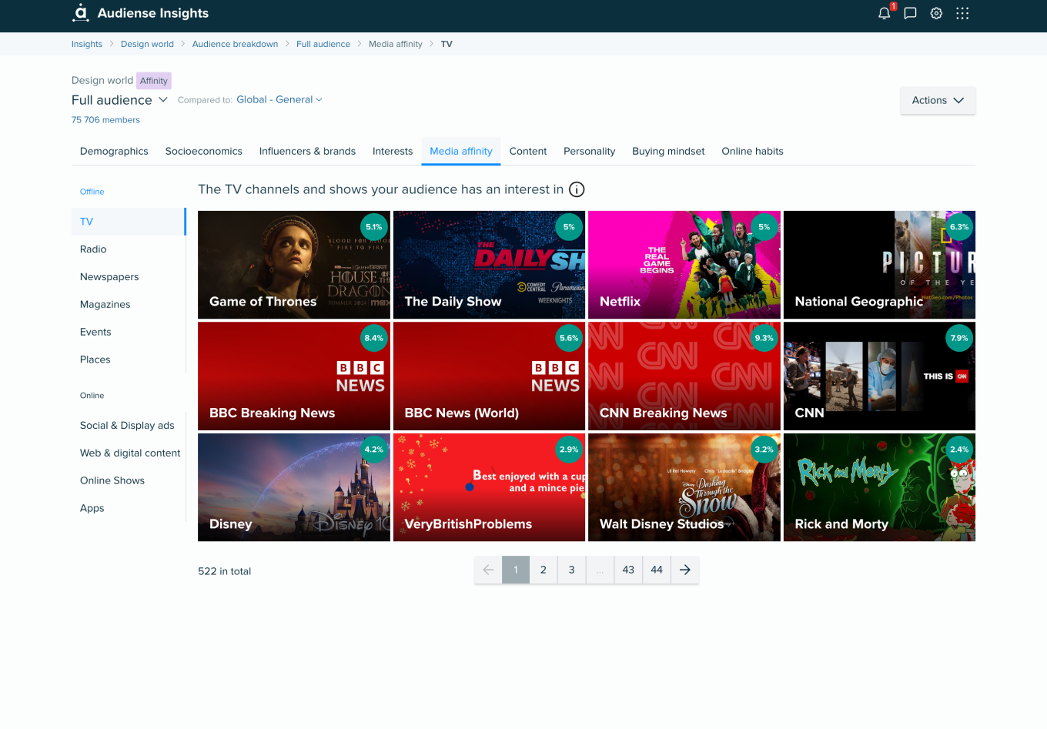The image size is (1047, 729).
Task: Open the BBC News (World) card
Action: click(x=489, y=376)
